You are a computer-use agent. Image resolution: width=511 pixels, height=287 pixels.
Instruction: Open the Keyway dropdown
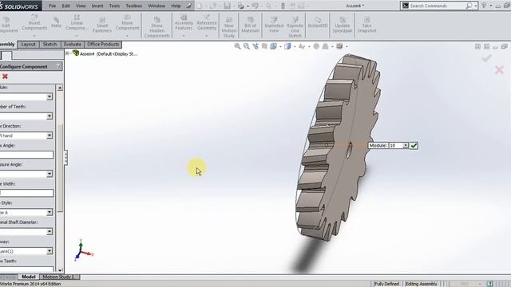pos(50,251)
